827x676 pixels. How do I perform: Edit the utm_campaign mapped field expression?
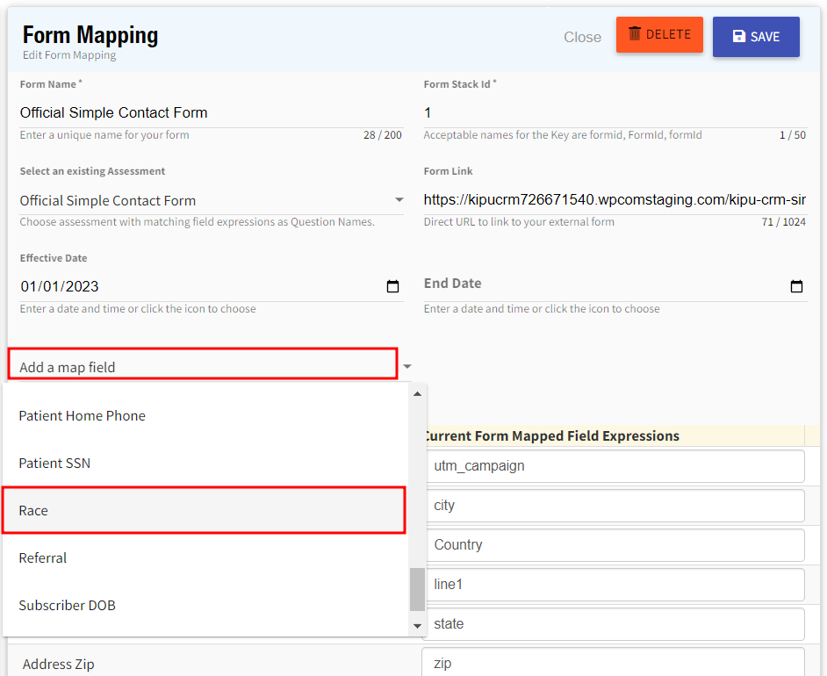coord(613,466)
